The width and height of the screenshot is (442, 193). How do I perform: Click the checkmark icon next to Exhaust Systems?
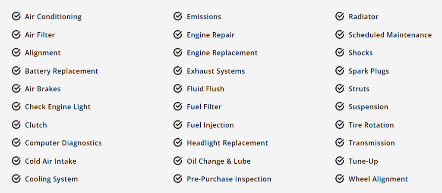click(x=177, y=71)
